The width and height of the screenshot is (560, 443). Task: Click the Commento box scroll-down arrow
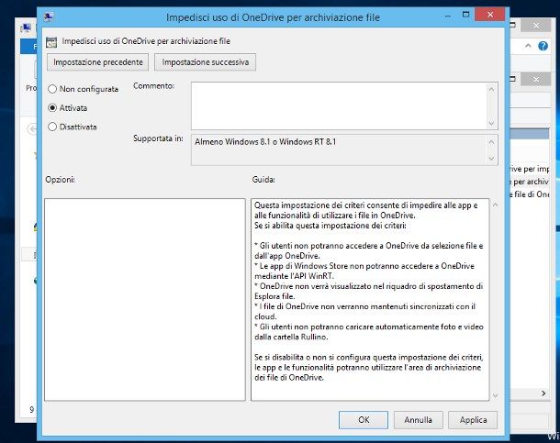[491, 123]
